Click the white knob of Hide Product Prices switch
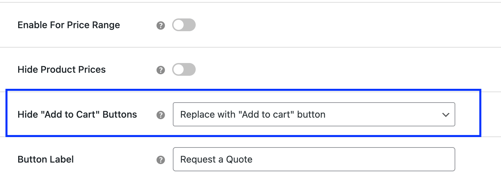 pyautogui.click(x=179, y=70)
